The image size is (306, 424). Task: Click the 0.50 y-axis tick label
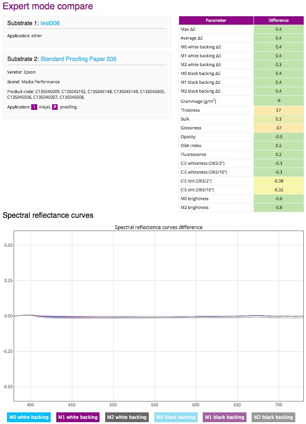(x=8, y=245)
